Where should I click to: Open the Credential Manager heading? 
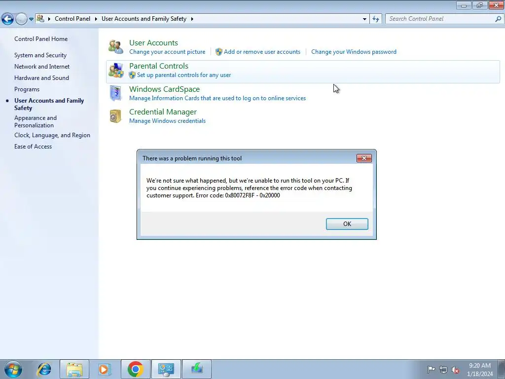pos(163,112)
